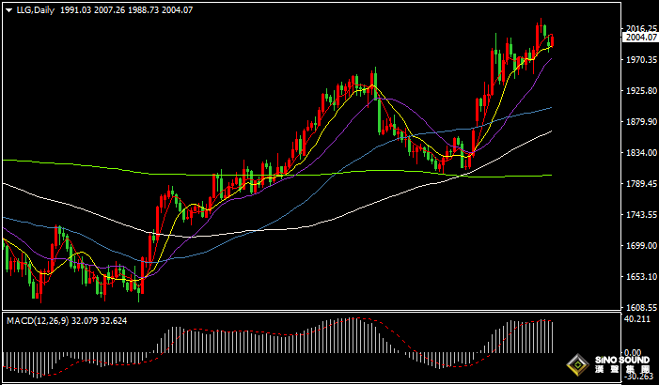Click the 1653.10 price axis label
The width and height of the screenshot is (659, 385).
tap(640, 277)
